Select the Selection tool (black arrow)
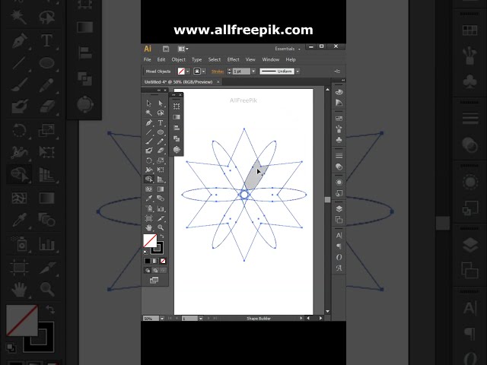This screenshot has width=487, height=365. coord(149,103)
